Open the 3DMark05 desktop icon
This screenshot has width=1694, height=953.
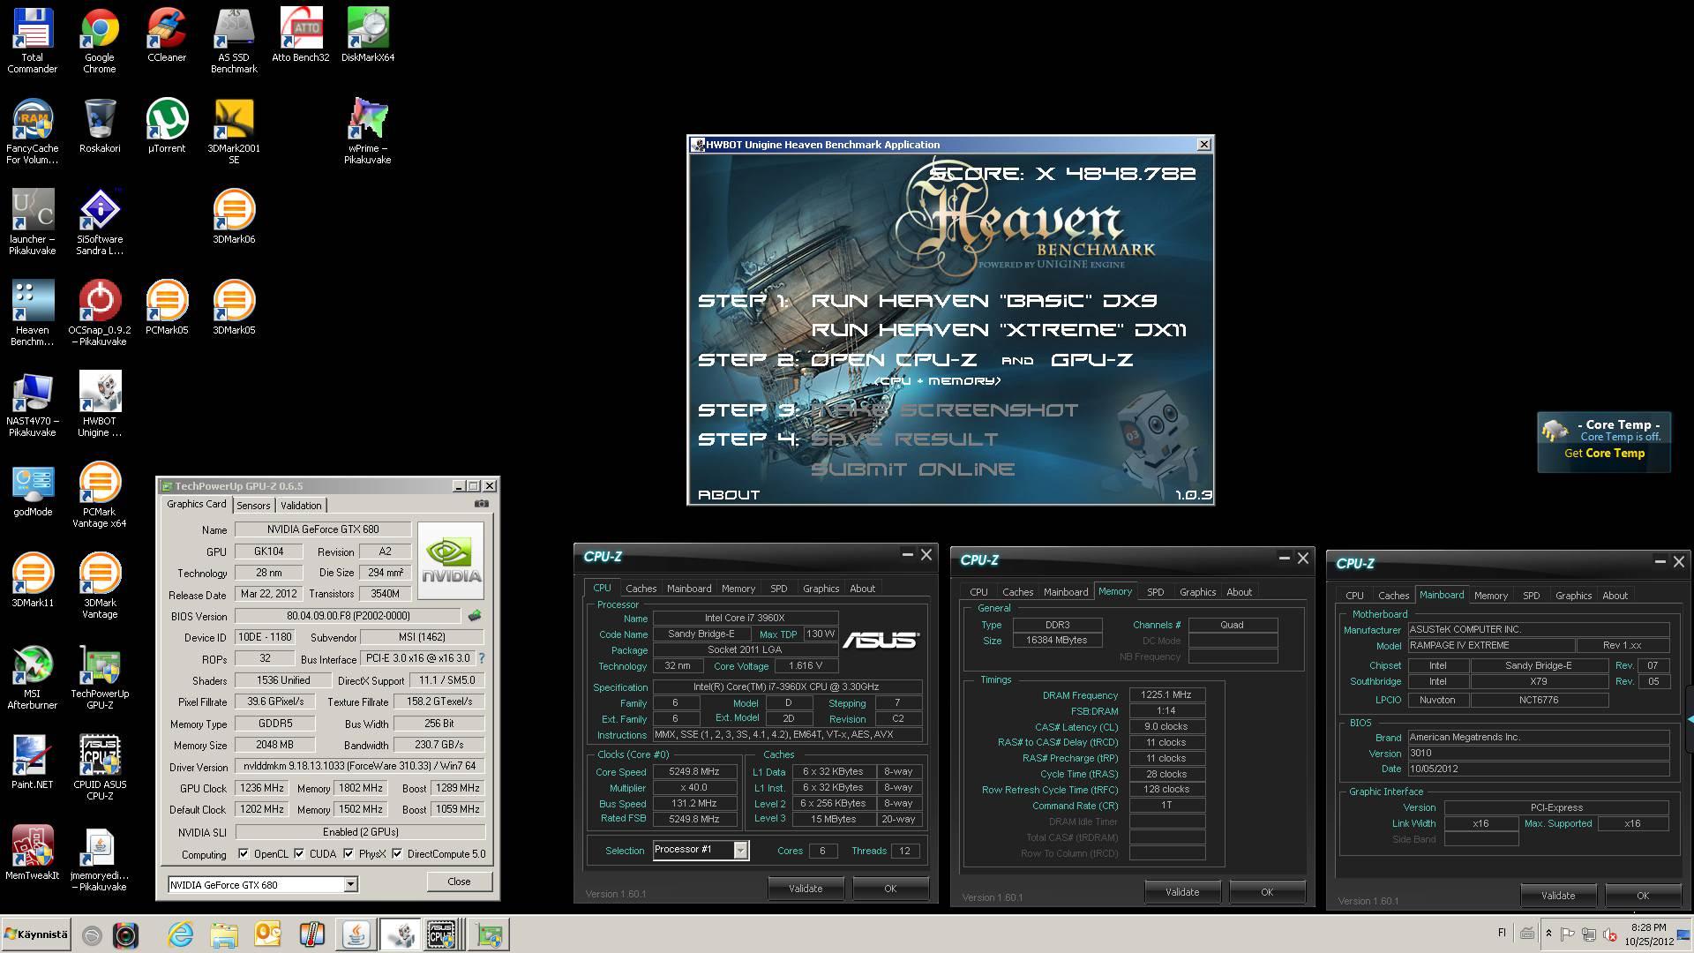(x=234, y=308)
